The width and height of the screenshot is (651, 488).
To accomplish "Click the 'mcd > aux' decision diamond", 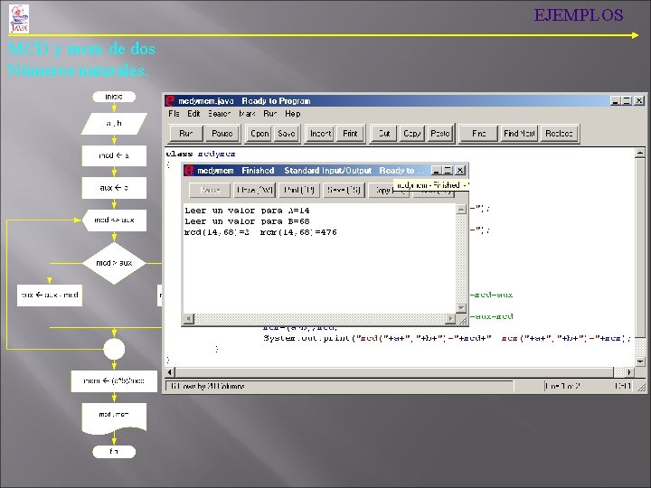I will pos(114,263).
